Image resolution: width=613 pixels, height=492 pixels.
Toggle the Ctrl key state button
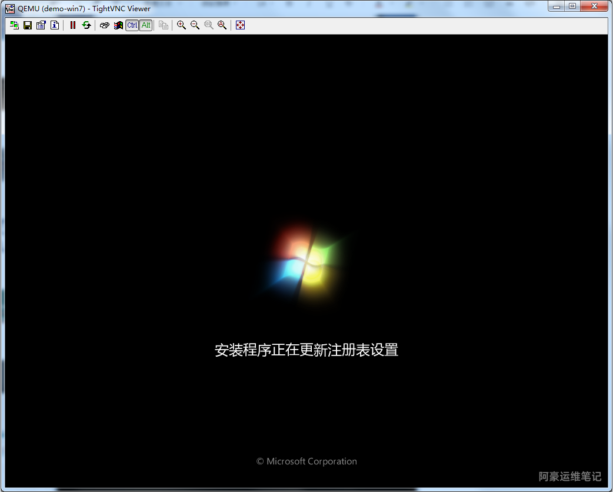pyautogui.click(x=132, y=25)
